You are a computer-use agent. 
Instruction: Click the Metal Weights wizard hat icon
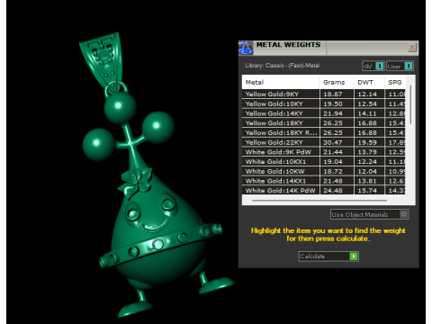pos(246,48)
